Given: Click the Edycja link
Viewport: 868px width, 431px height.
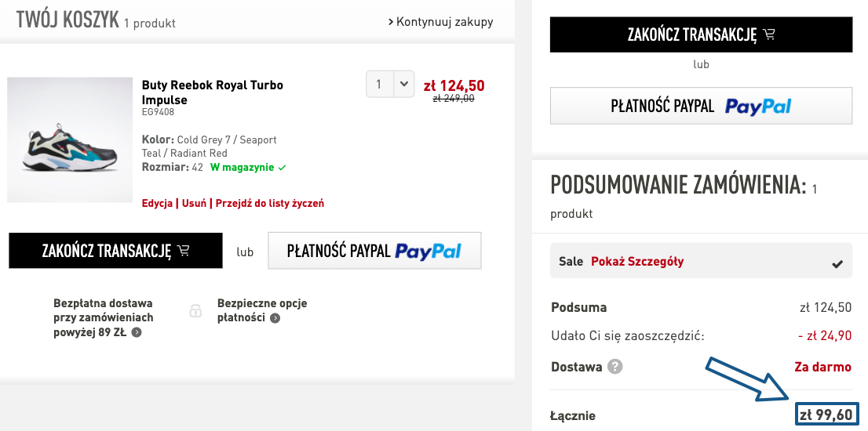Looking at the screenshot, I should pyautogui.click(x=157, y=203).
